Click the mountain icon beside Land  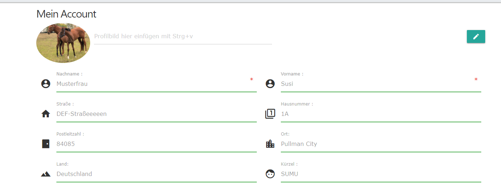coord(46,174)
